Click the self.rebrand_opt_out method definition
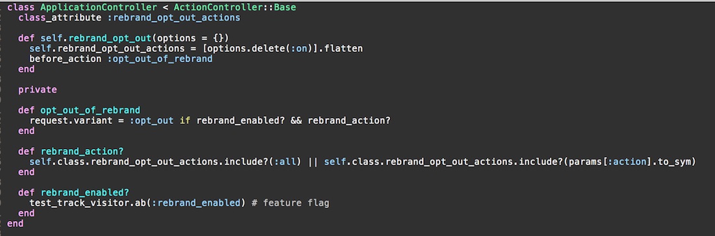 tap(96, 38)
